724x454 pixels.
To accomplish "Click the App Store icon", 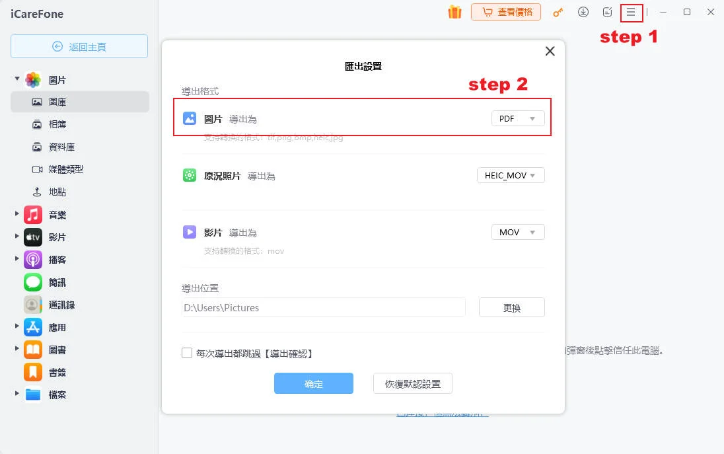I will pyautogui.click(x=33, y=328).
